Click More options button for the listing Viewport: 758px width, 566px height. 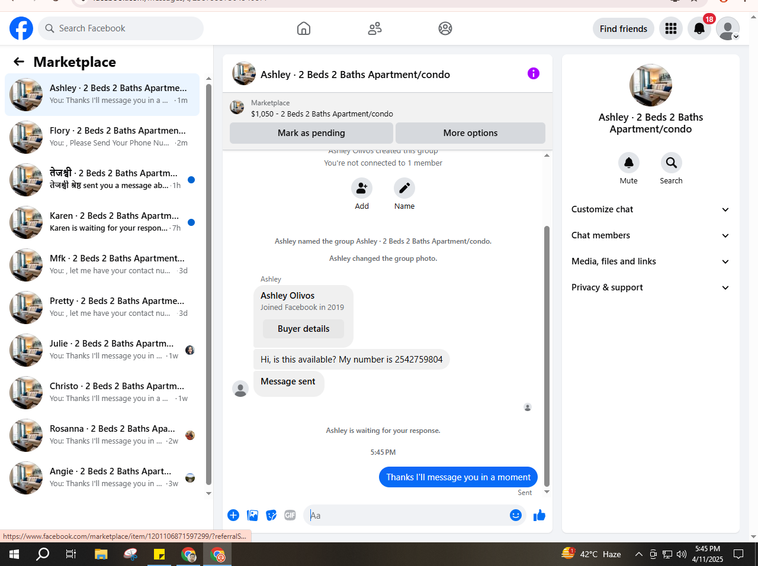coord(470,133)
